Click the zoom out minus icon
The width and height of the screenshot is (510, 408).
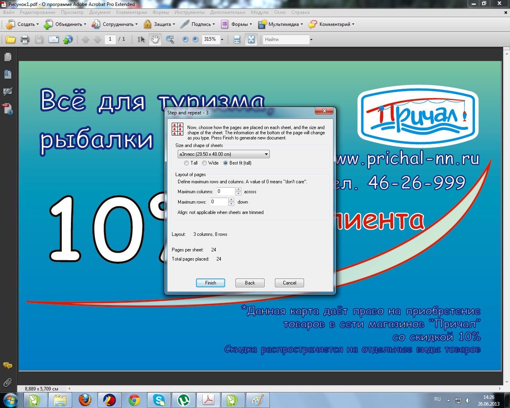185,39
